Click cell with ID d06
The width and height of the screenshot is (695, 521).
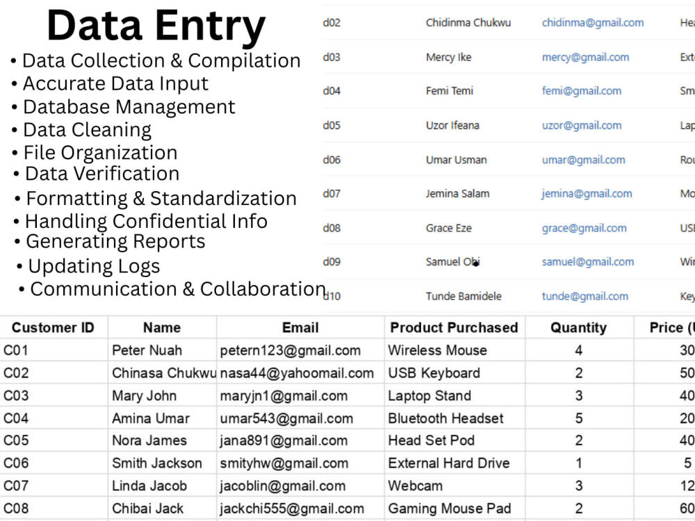click(332, 160)
